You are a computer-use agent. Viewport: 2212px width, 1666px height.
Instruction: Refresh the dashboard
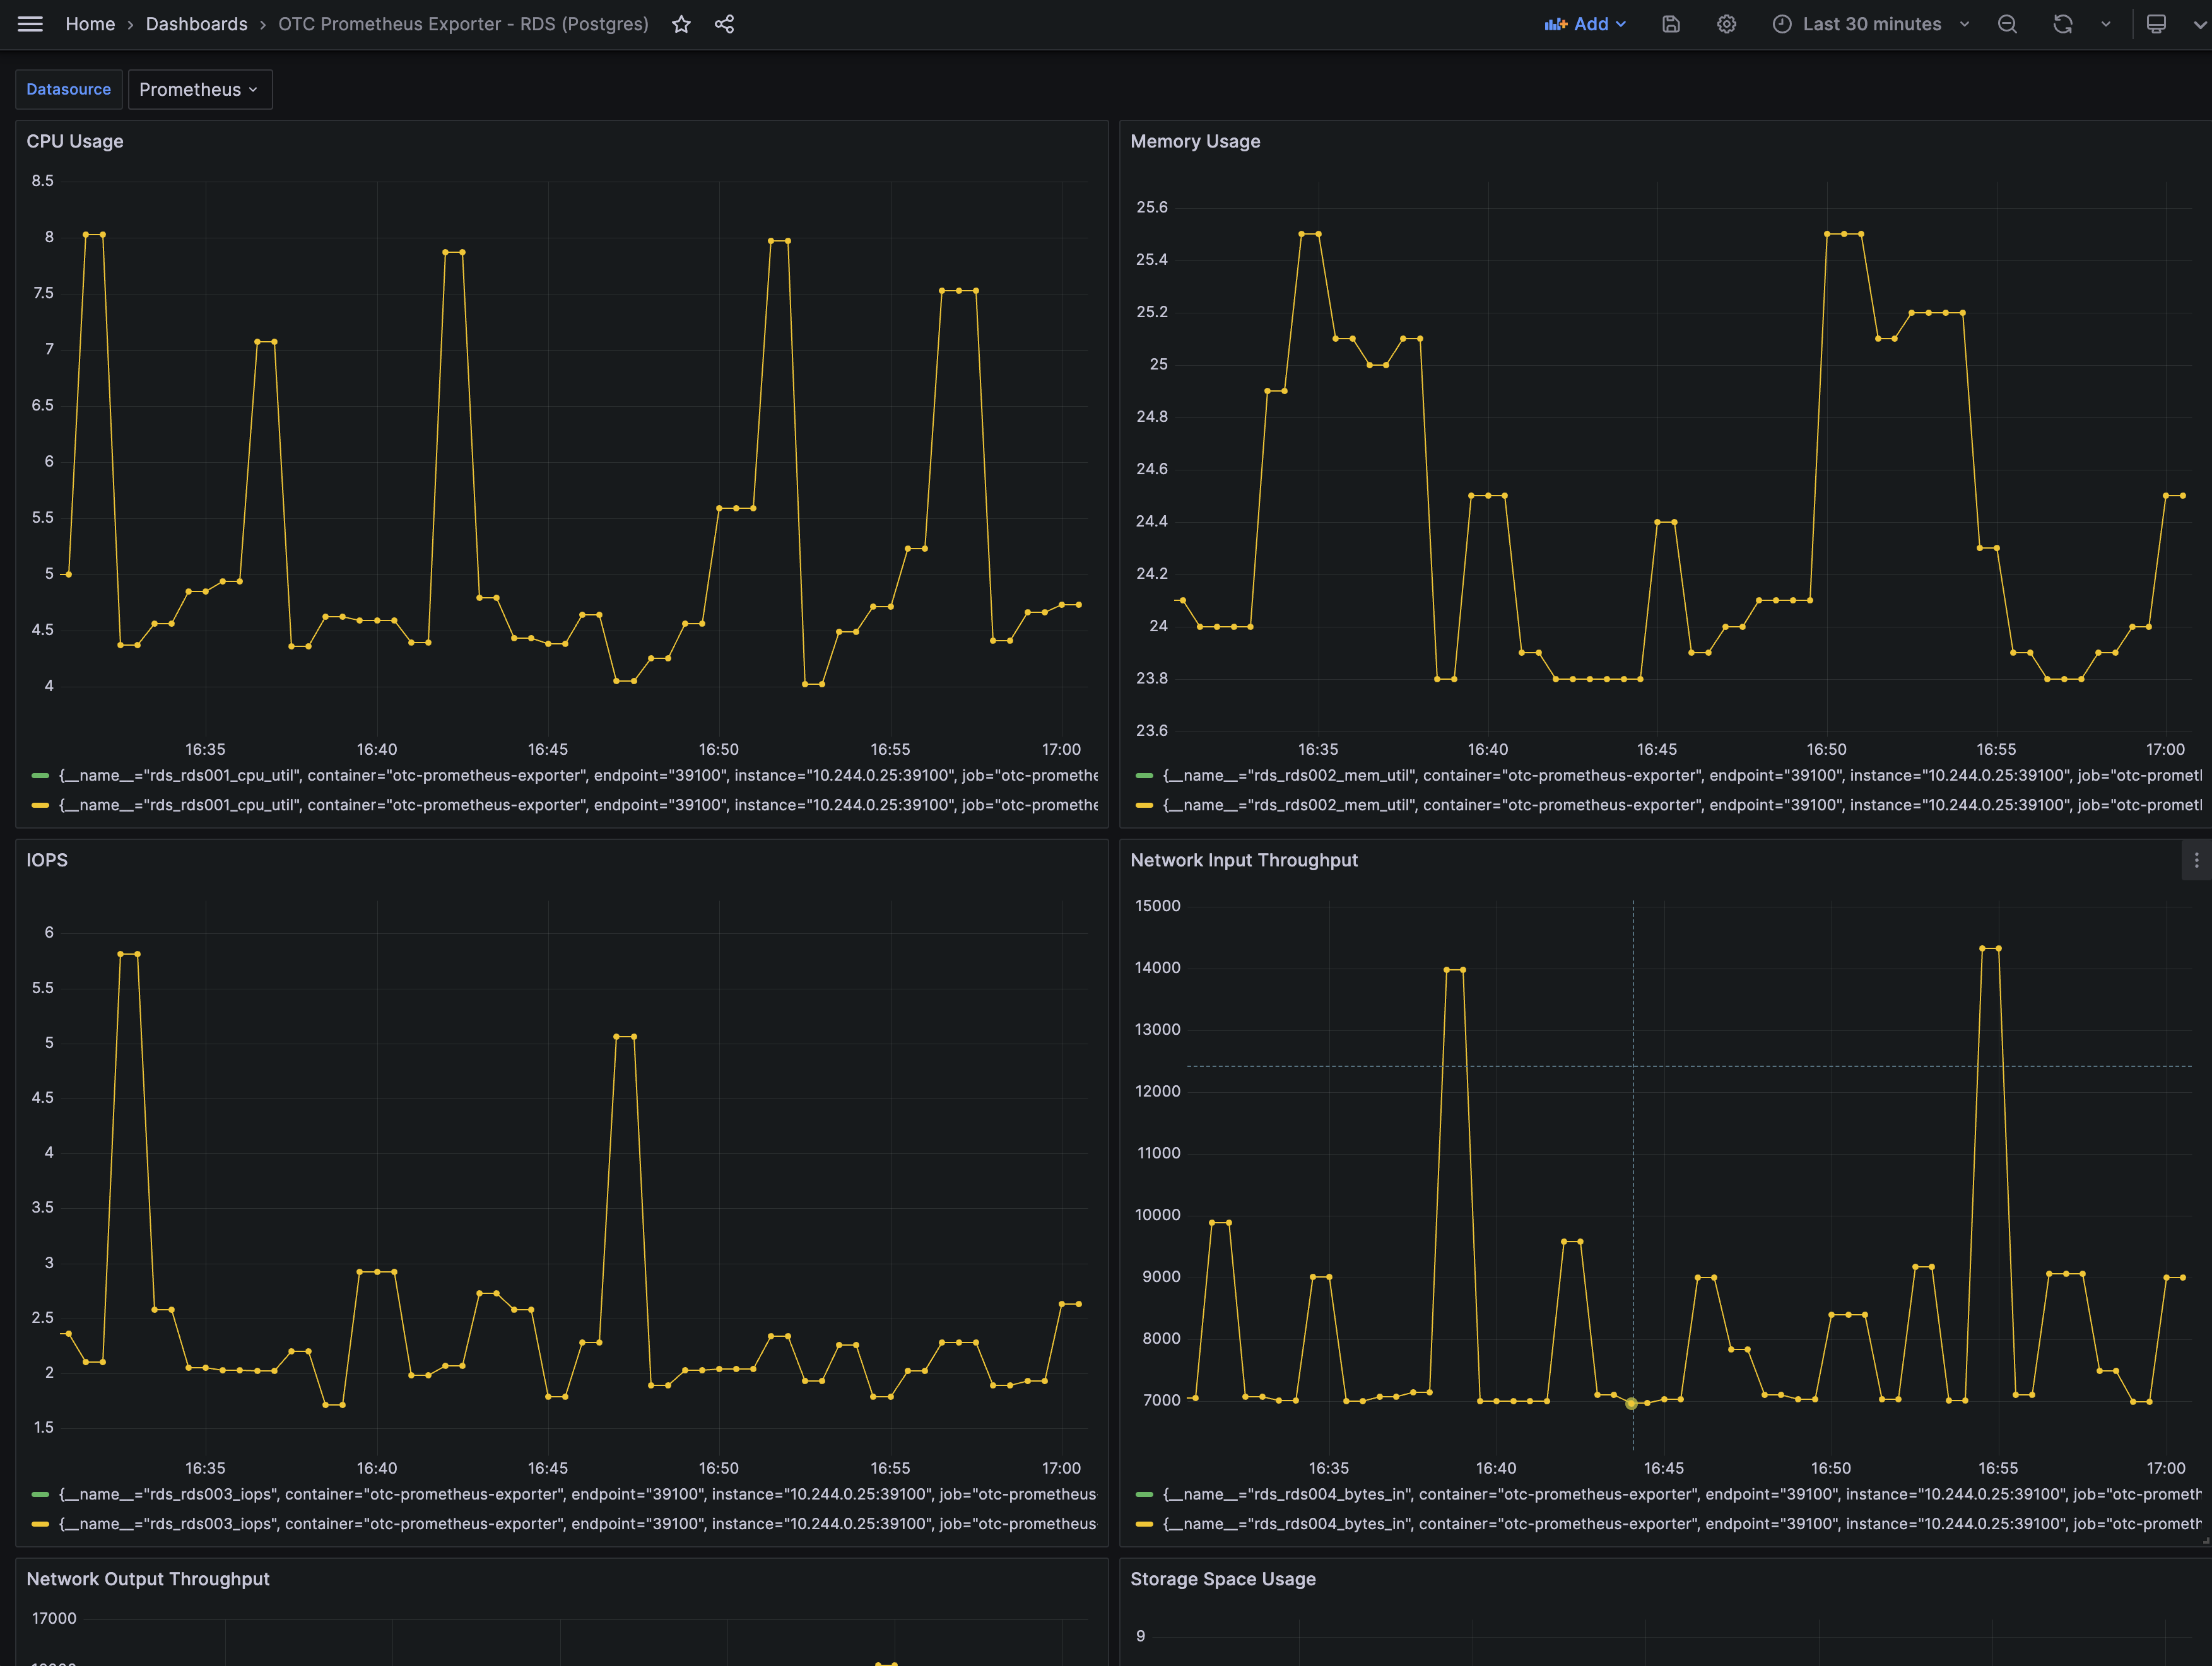pos(2062,24)
